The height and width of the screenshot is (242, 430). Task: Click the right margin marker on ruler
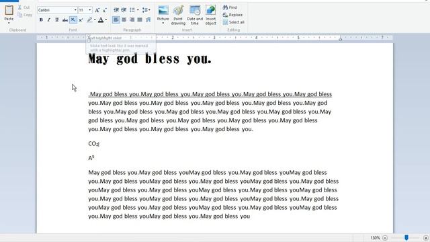point(341,39)
